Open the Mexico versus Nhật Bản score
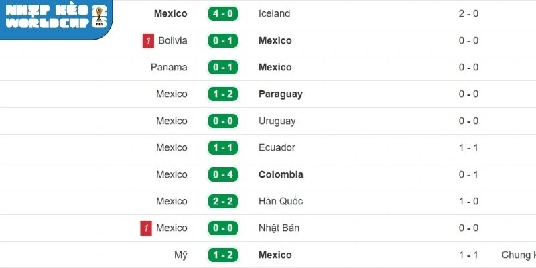This screenshot has height=268, width=536. (x=222, y=228)
